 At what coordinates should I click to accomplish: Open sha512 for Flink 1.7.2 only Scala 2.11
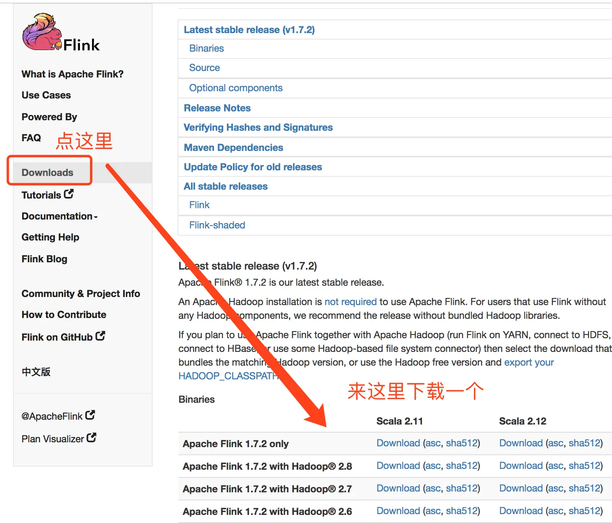click(462, 443)
